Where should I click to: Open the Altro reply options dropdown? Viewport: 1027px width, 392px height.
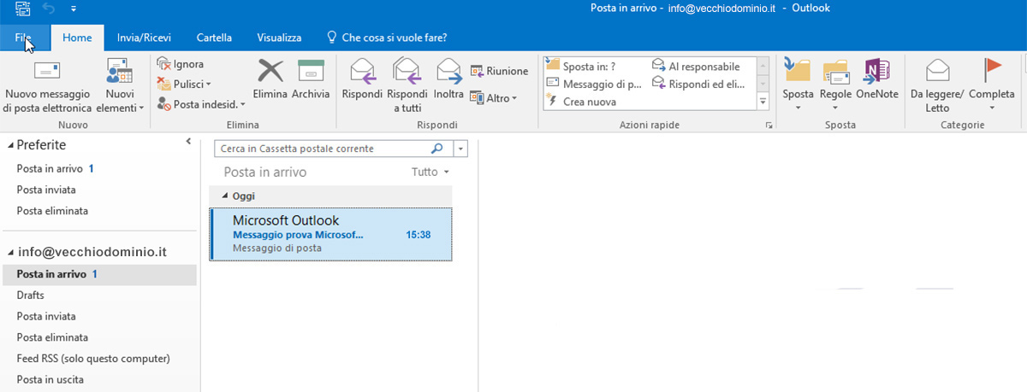pyautogui.click(x=494, y=98)
